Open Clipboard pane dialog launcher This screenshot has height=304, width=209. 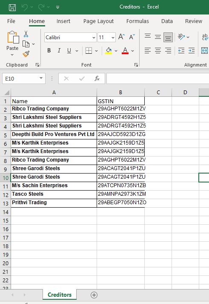(37, 65)
